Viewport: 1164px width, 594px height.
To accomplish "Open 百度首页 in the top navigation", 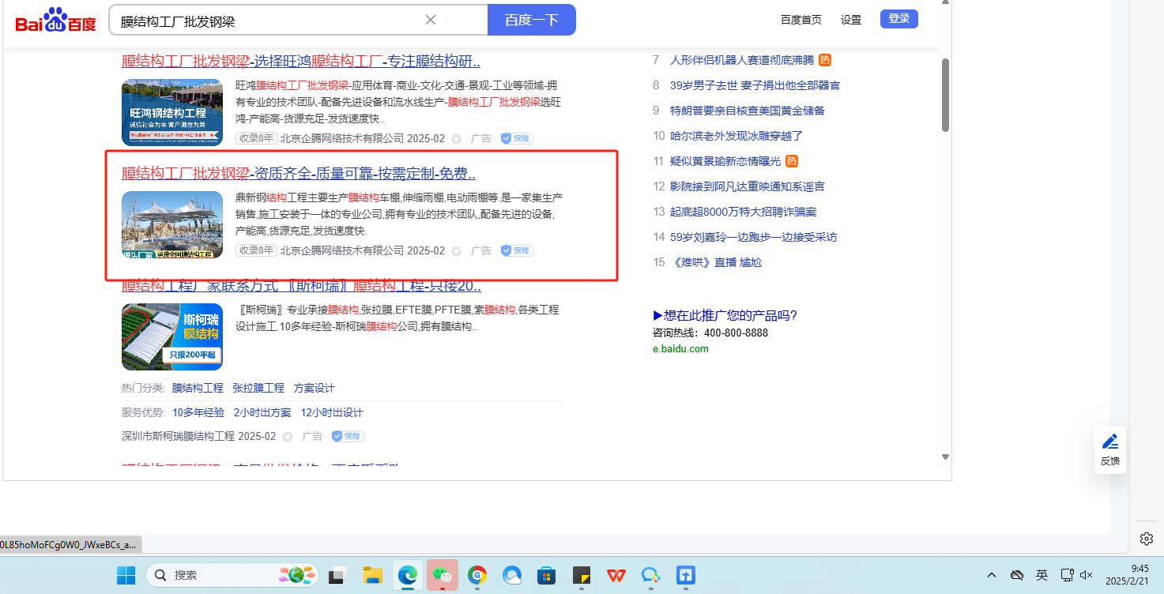I will [800, 20].
